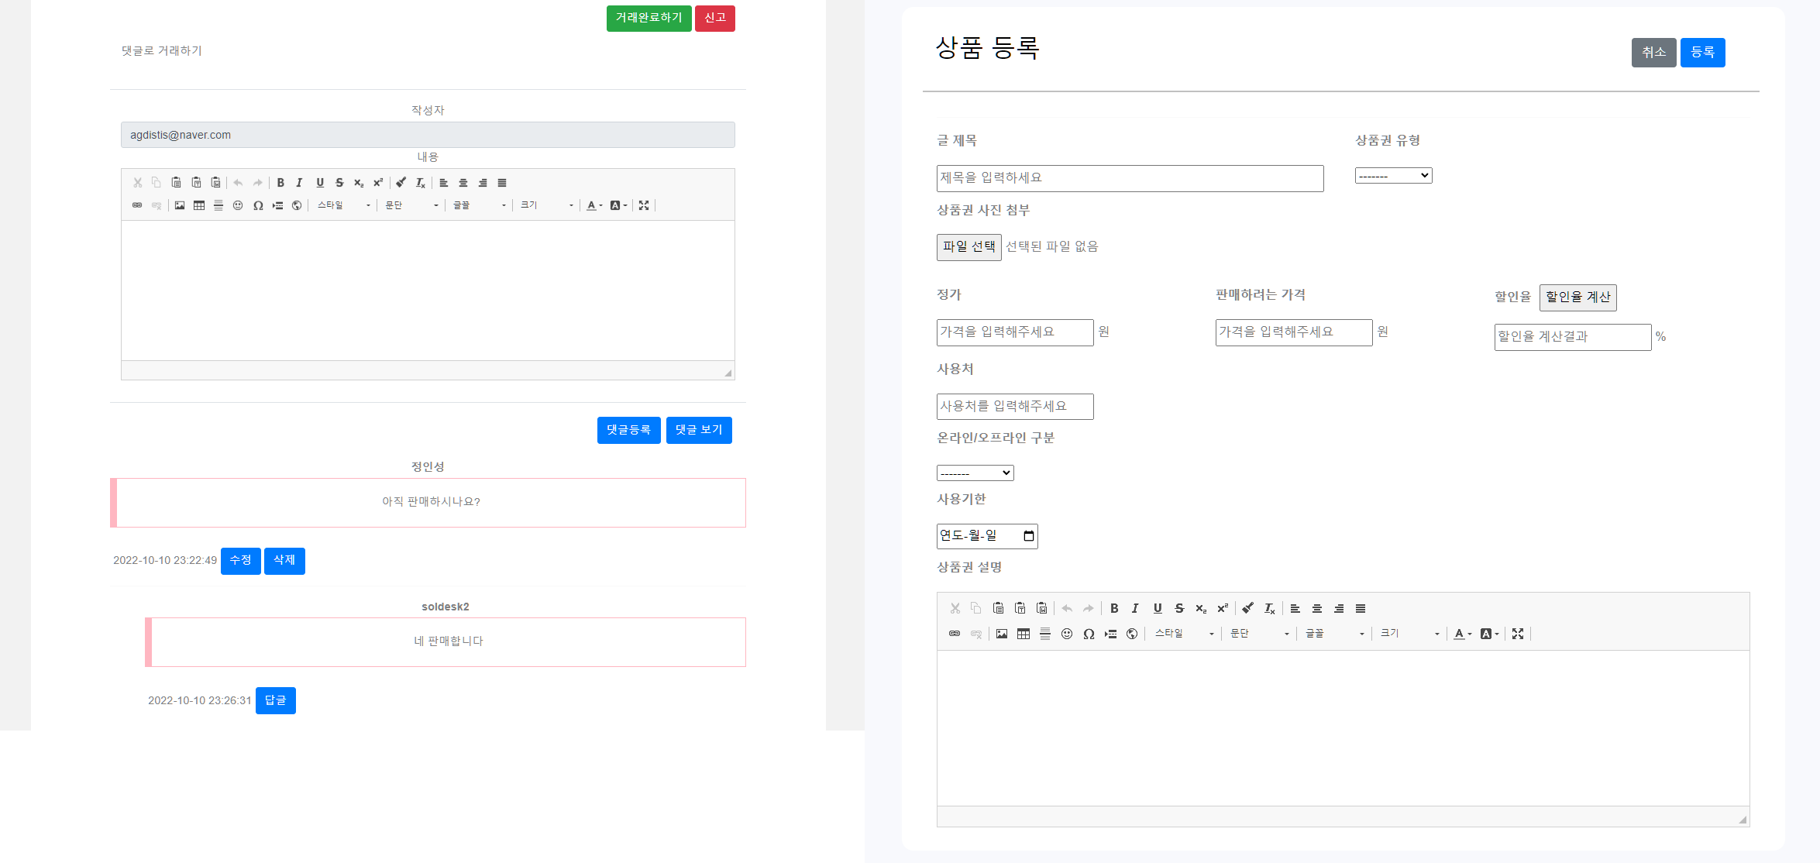Expand 스타일 dropdown in description editor
This screenshot has height=863, width=1820.
1184,634
